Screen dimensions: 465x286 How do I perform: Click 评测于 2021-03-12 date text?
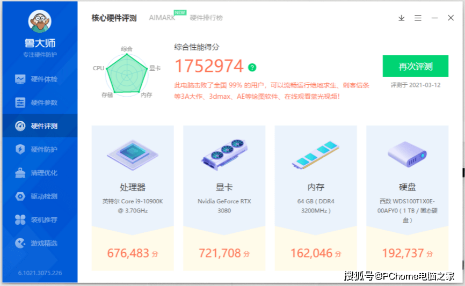[x=415, y=85]
